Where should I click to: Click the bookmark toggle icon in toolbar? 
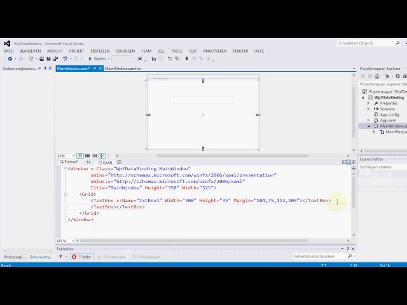coord(186,59)
